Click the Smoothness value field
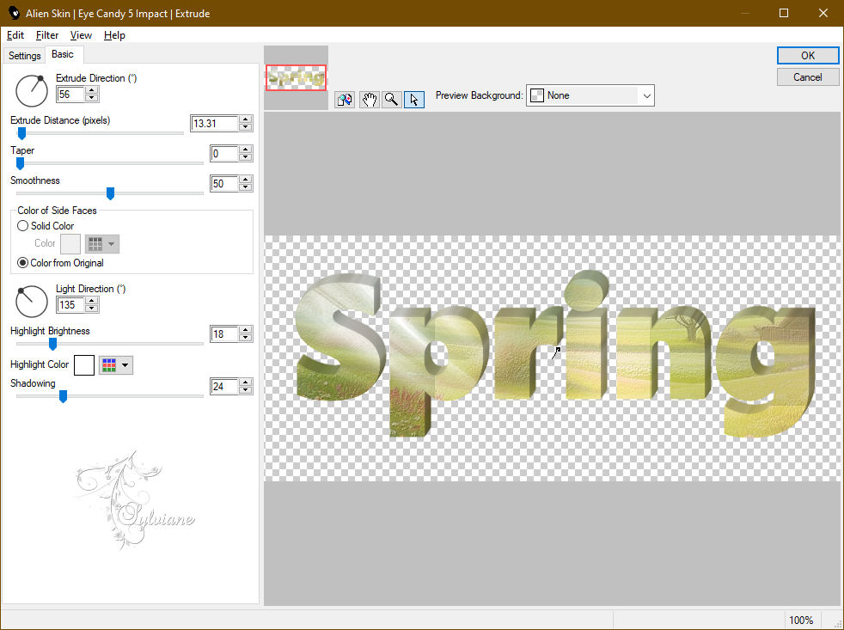 click(224, 184)
